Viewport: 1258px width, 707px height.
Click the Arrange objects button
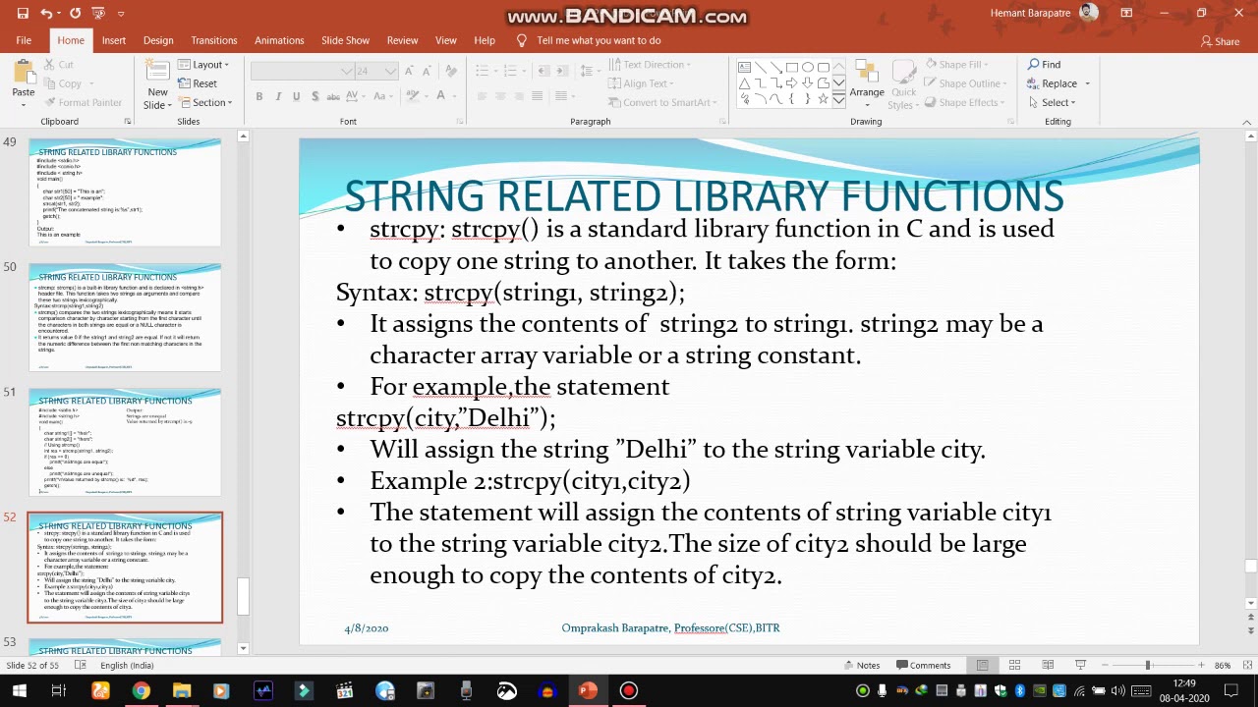(867, 84)
